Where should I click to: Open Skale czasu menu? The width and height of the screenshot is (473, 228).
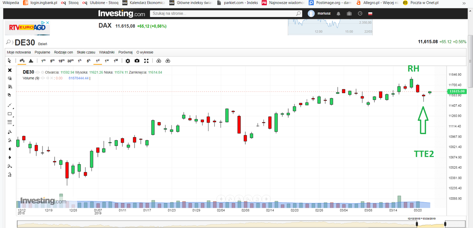(86, 52)
